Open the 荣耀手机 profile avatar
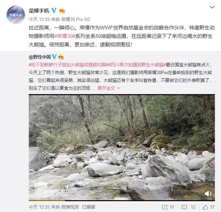The image size is (221, 212). 16,15
